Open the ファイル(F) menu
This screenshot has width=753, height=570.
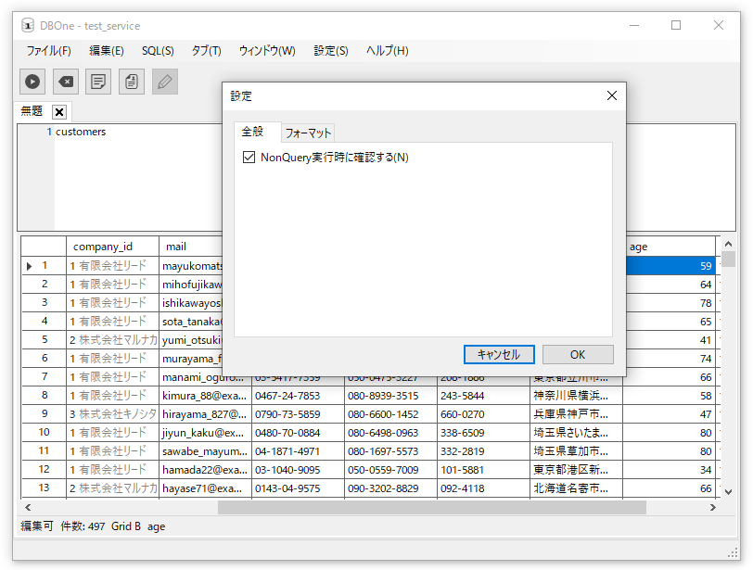pyautogui.click(x=48, y=51)
